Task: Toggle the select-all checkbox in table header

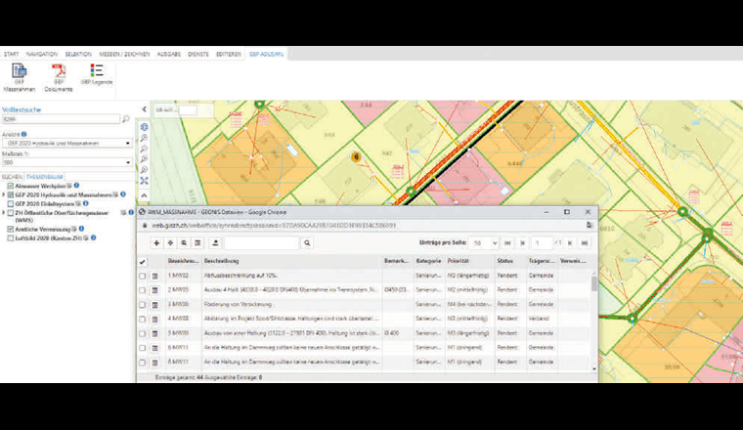Action: [142, 261]
